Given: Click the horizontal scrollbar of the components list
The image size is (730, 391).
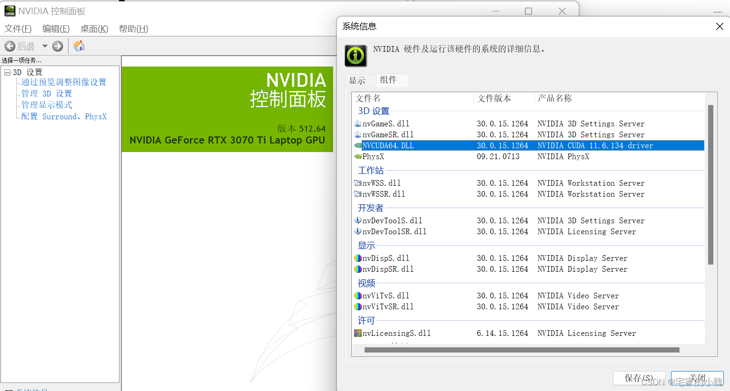Looking at the screenshot, I should coord(522,350).
